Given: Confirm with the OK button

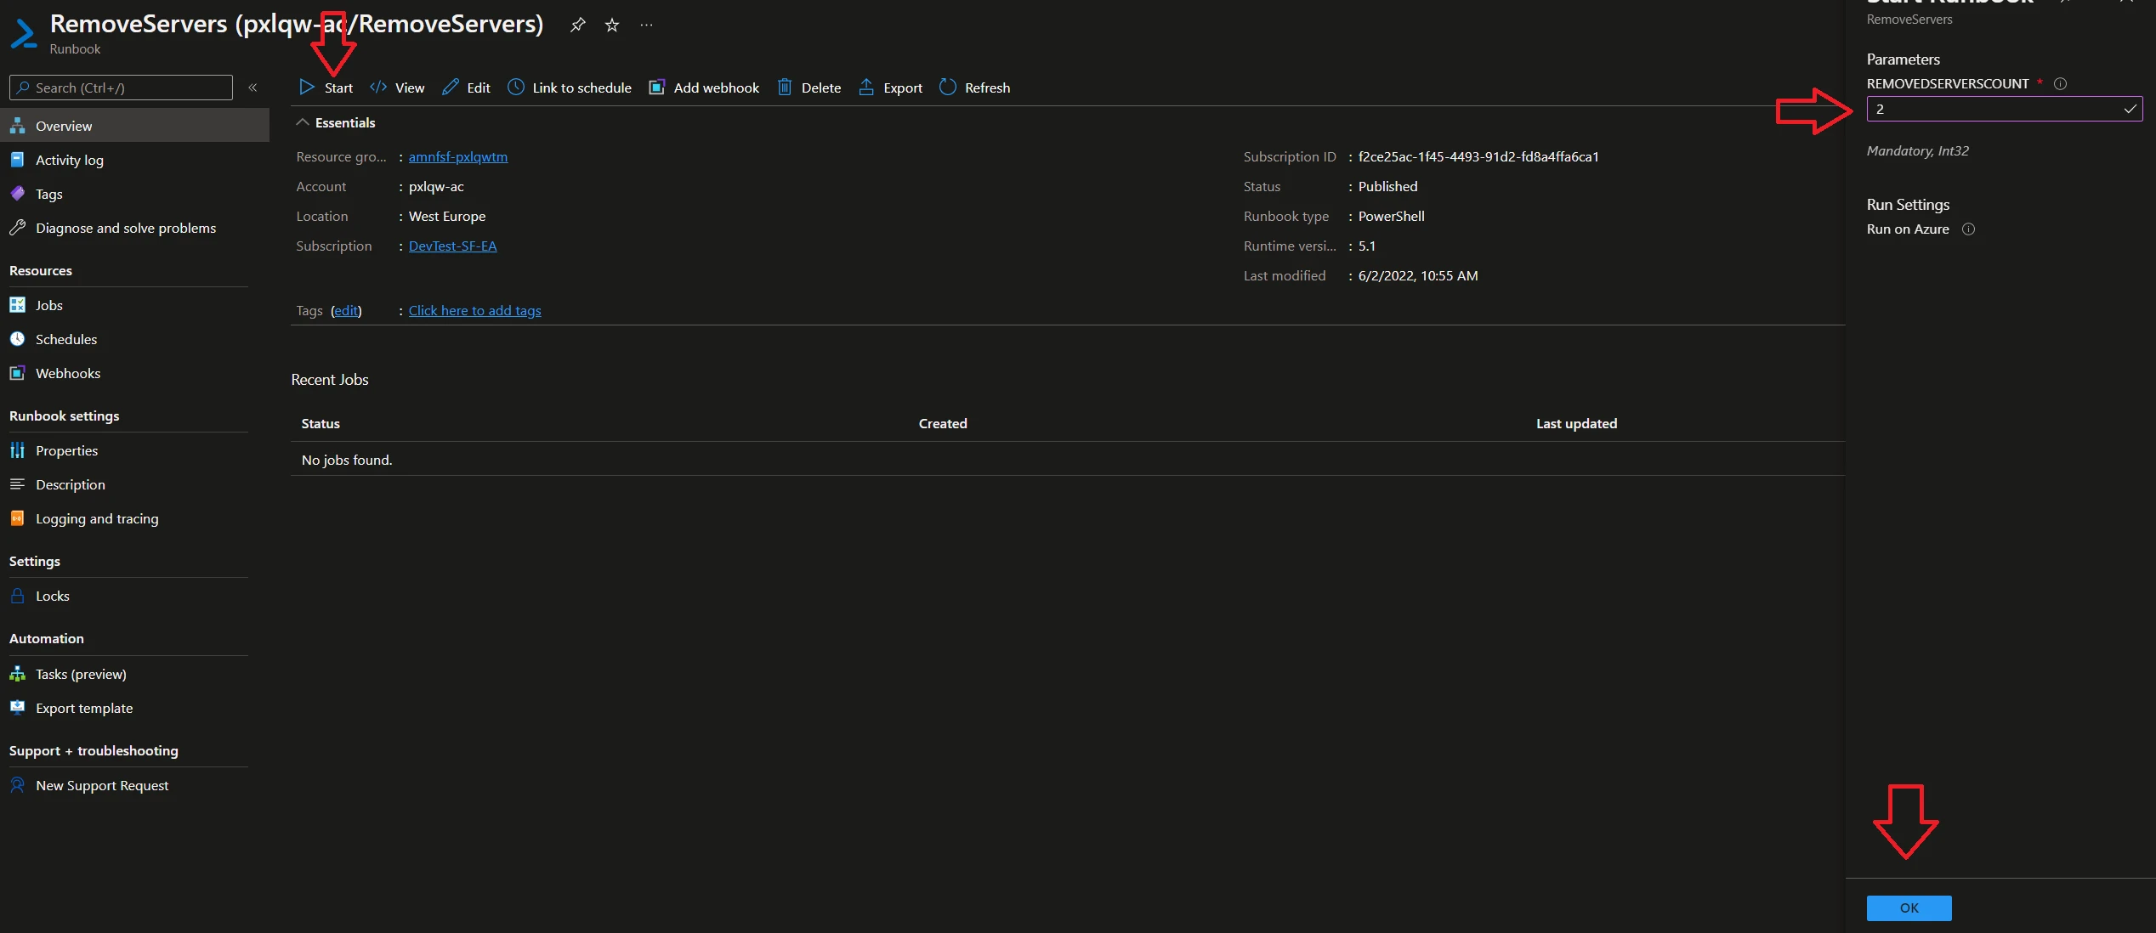Looking at the screenshot, I should click(1909, 908).
